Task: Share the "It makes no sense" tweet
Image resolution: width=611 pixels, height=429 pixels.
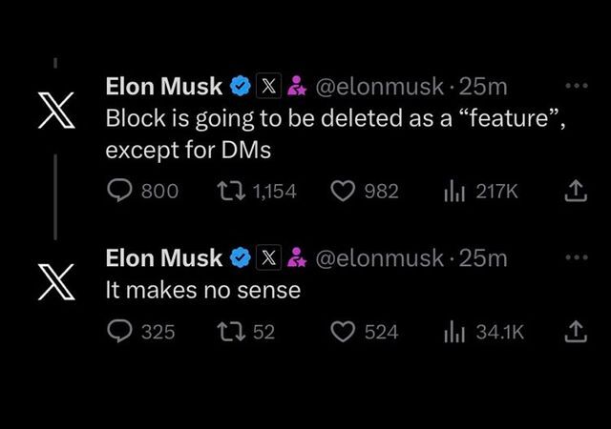Action: [576, 332]
